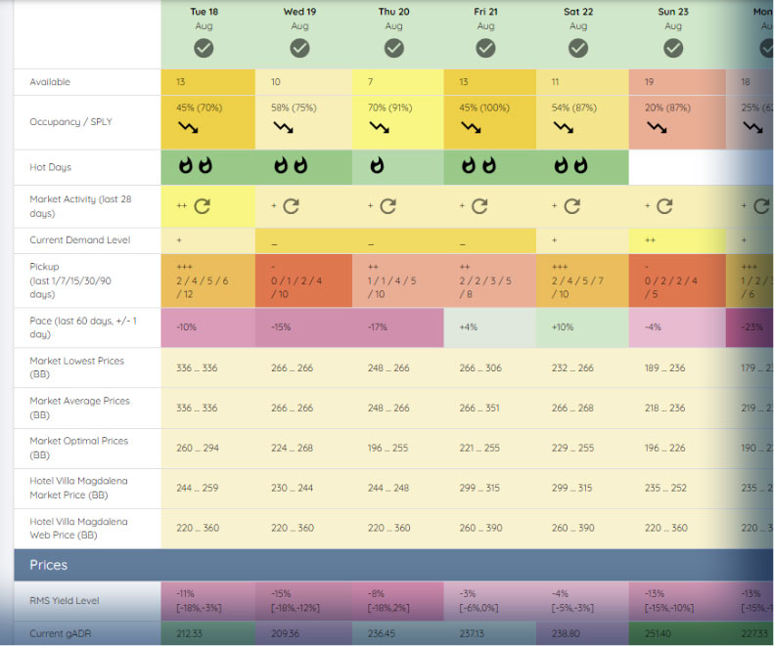Click the flame icons in Sat 22 Hot Days

571,166
